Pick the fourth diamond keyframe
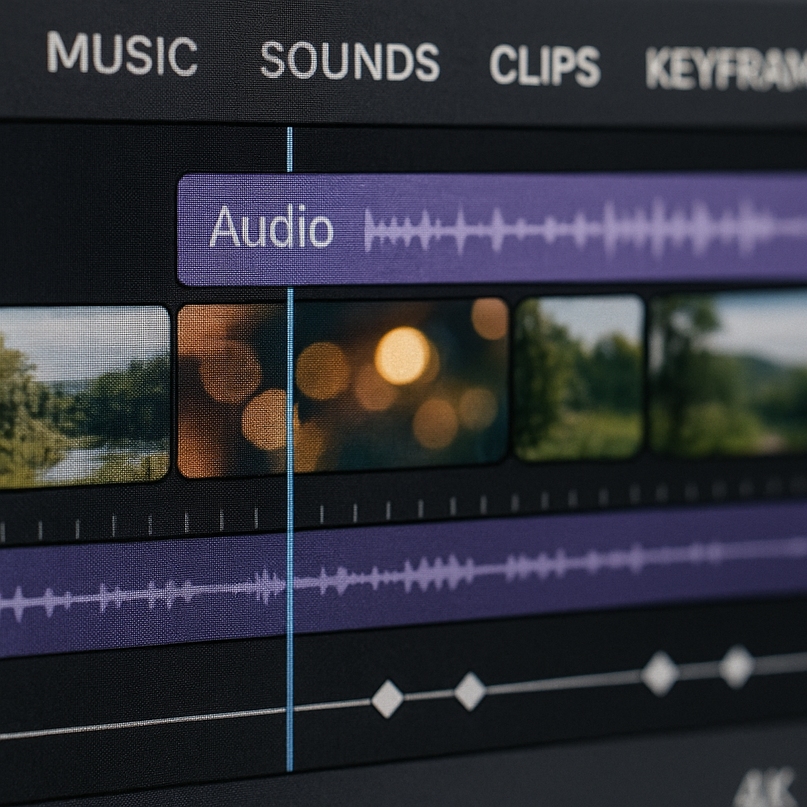This screenshot has height=807, width=807. 737,667
